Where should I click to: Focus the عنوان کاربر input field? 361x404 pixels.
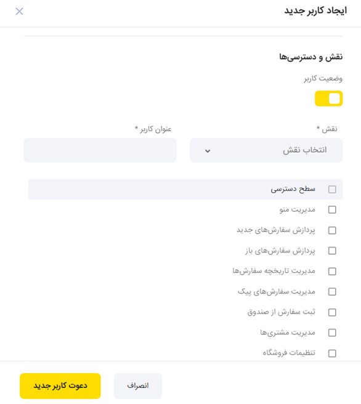pos(100,150)
